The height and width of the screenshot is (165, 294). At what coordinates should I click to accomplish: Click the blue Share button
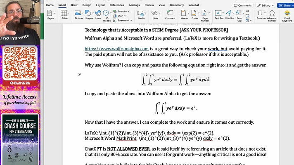285,5
